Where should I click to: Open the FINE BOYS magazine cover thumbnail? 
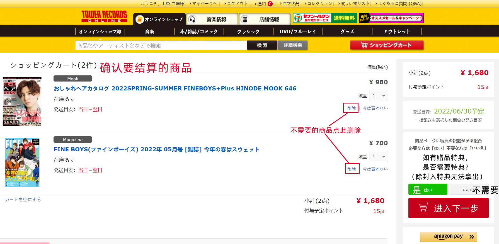pyautogui.click(x=22, y=162)
